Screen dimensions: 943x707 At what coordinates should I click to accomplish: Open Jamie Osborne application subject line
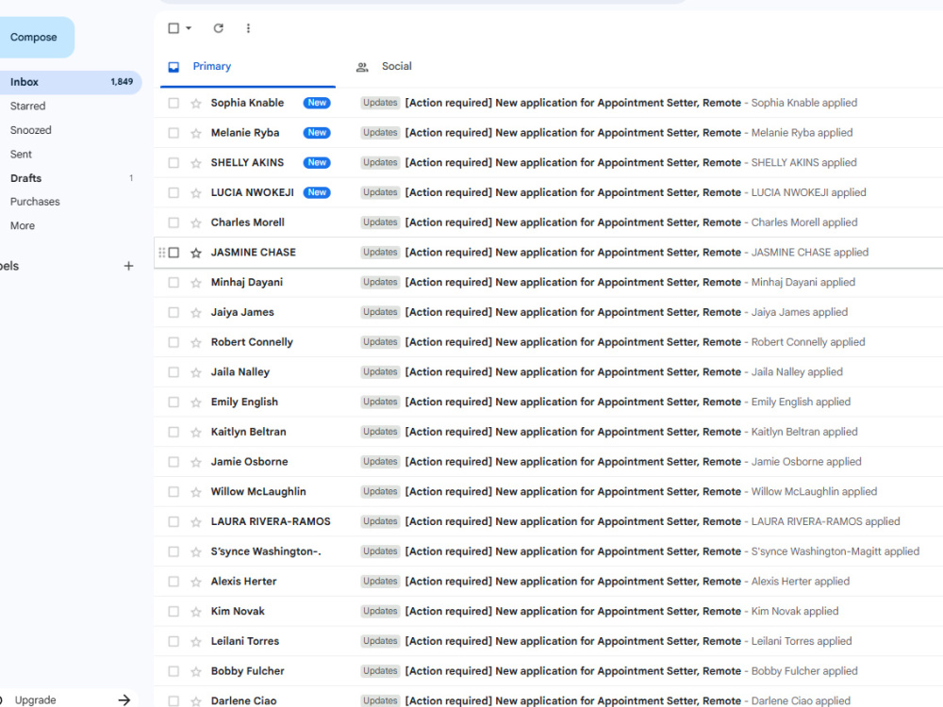click(x=573, y=462)
